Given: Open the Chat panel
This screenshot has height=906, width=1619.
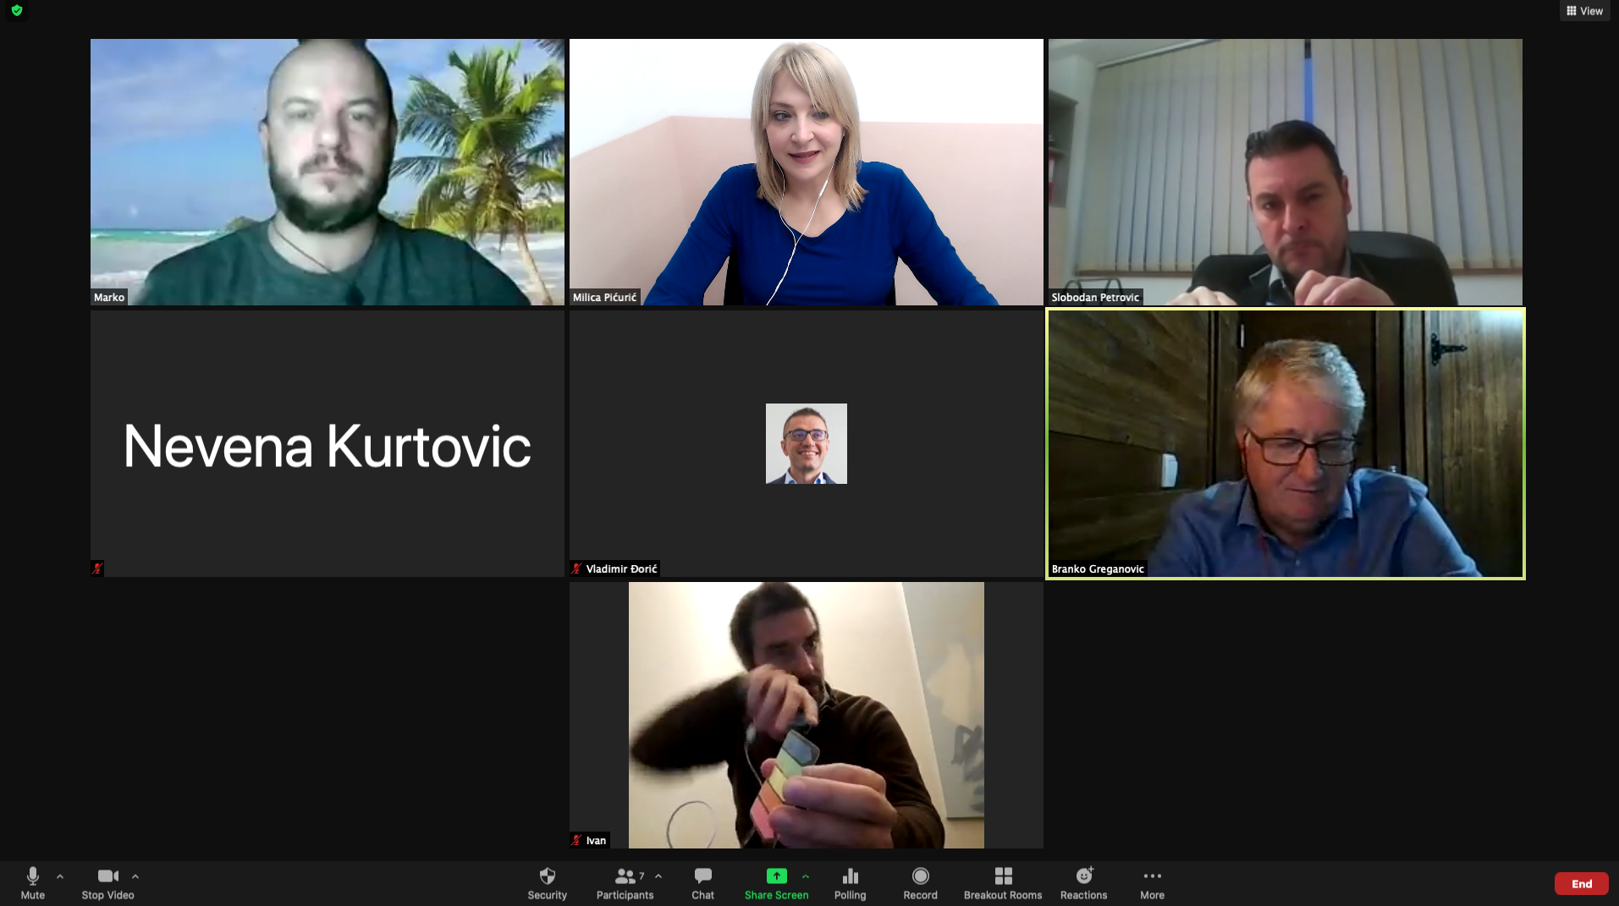Looking at the screenshot, I should coord(702,882).
